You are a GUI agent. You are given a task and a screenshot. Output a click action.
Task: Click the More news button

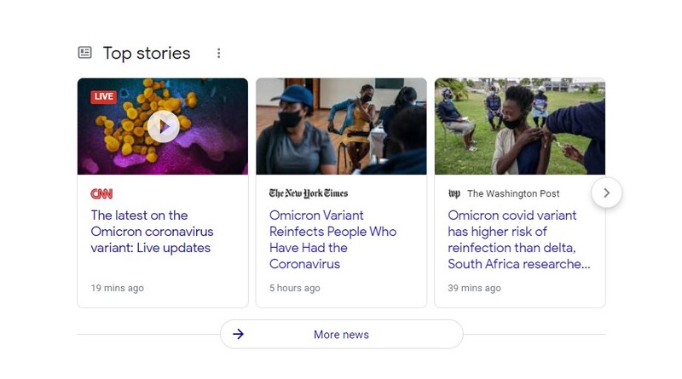[x=341, y=335]
